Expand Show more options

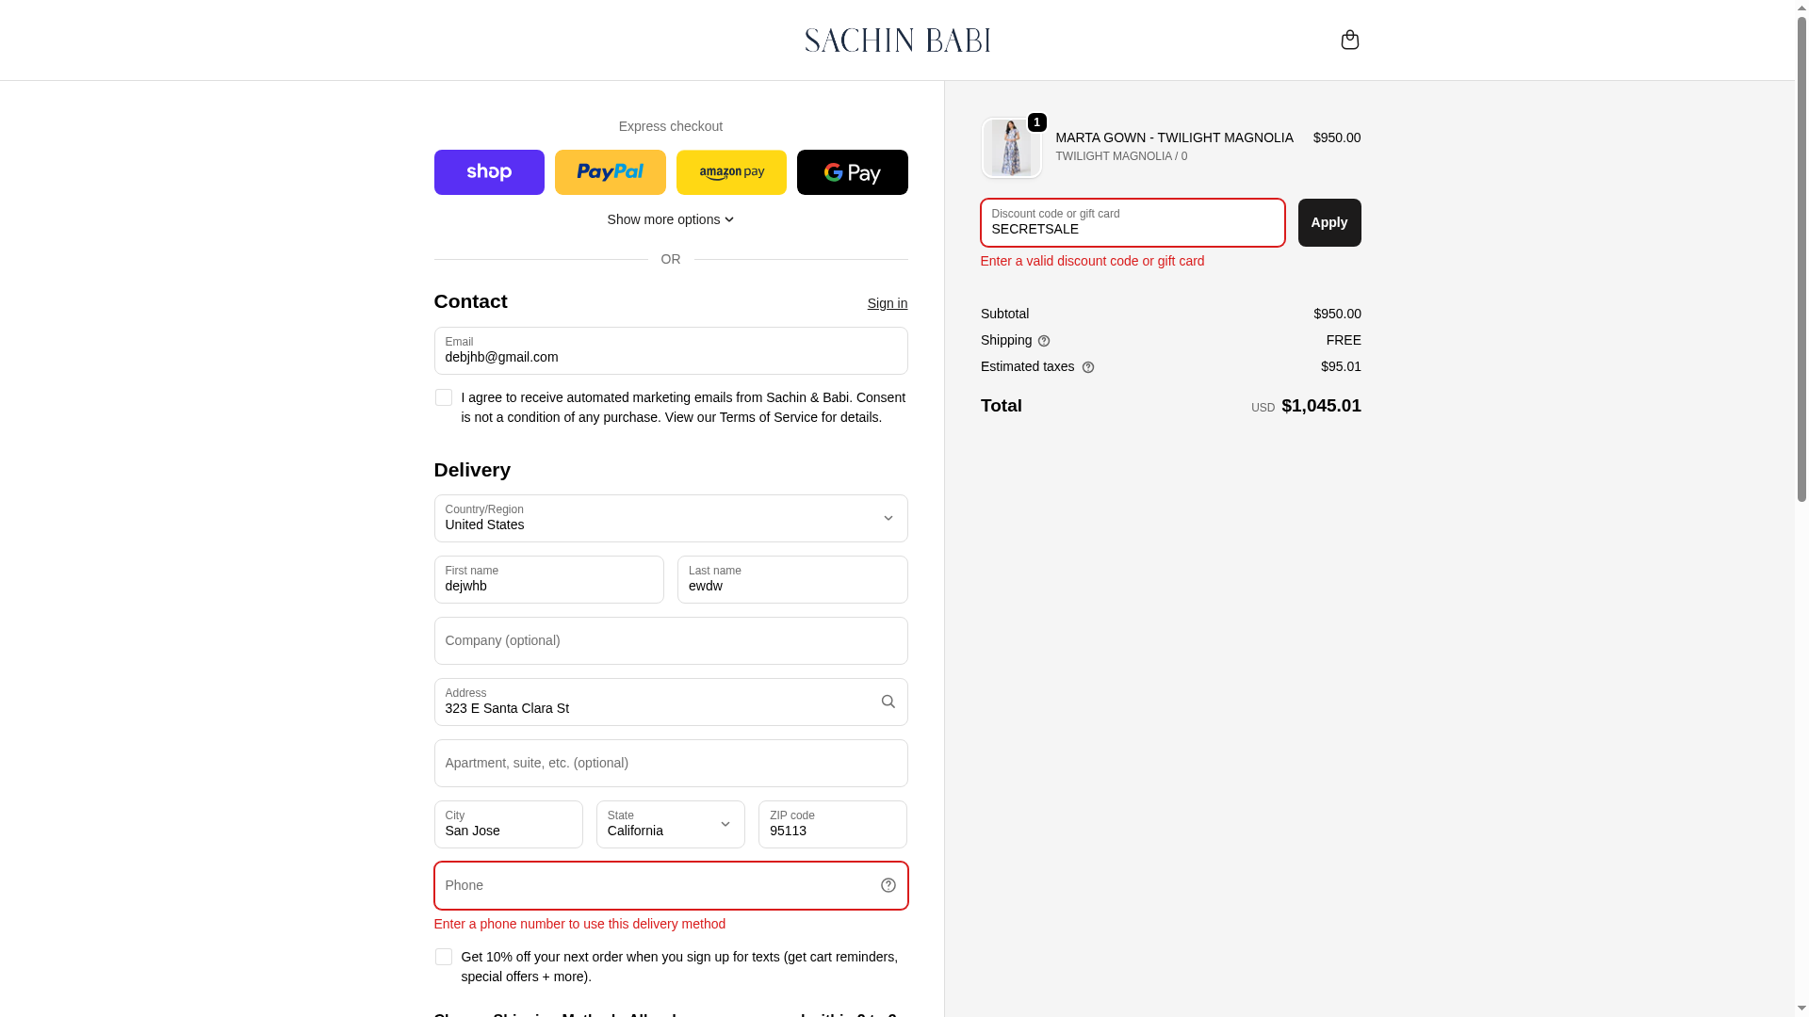[671, 219]
